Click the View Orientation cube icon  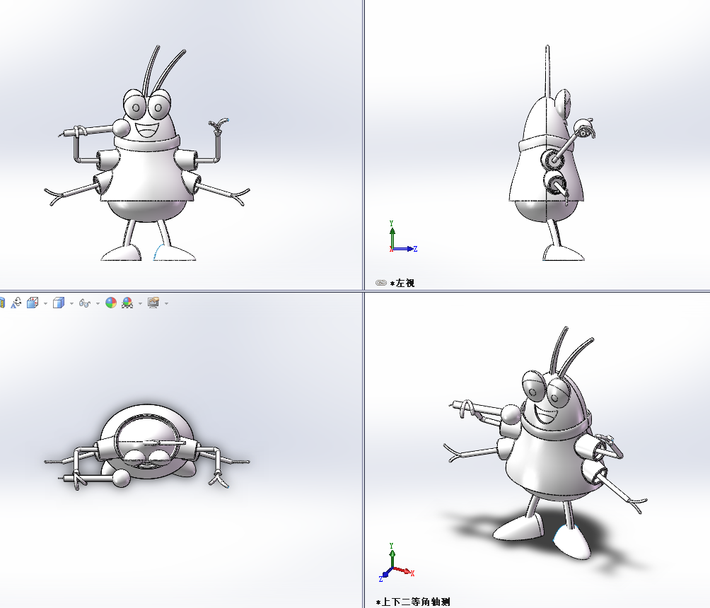click(33, 303)
